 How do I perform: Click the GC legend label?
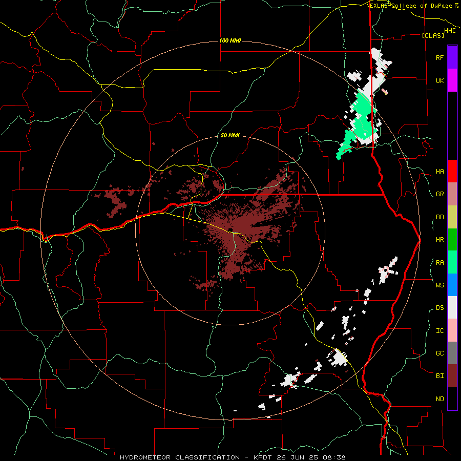439,353
